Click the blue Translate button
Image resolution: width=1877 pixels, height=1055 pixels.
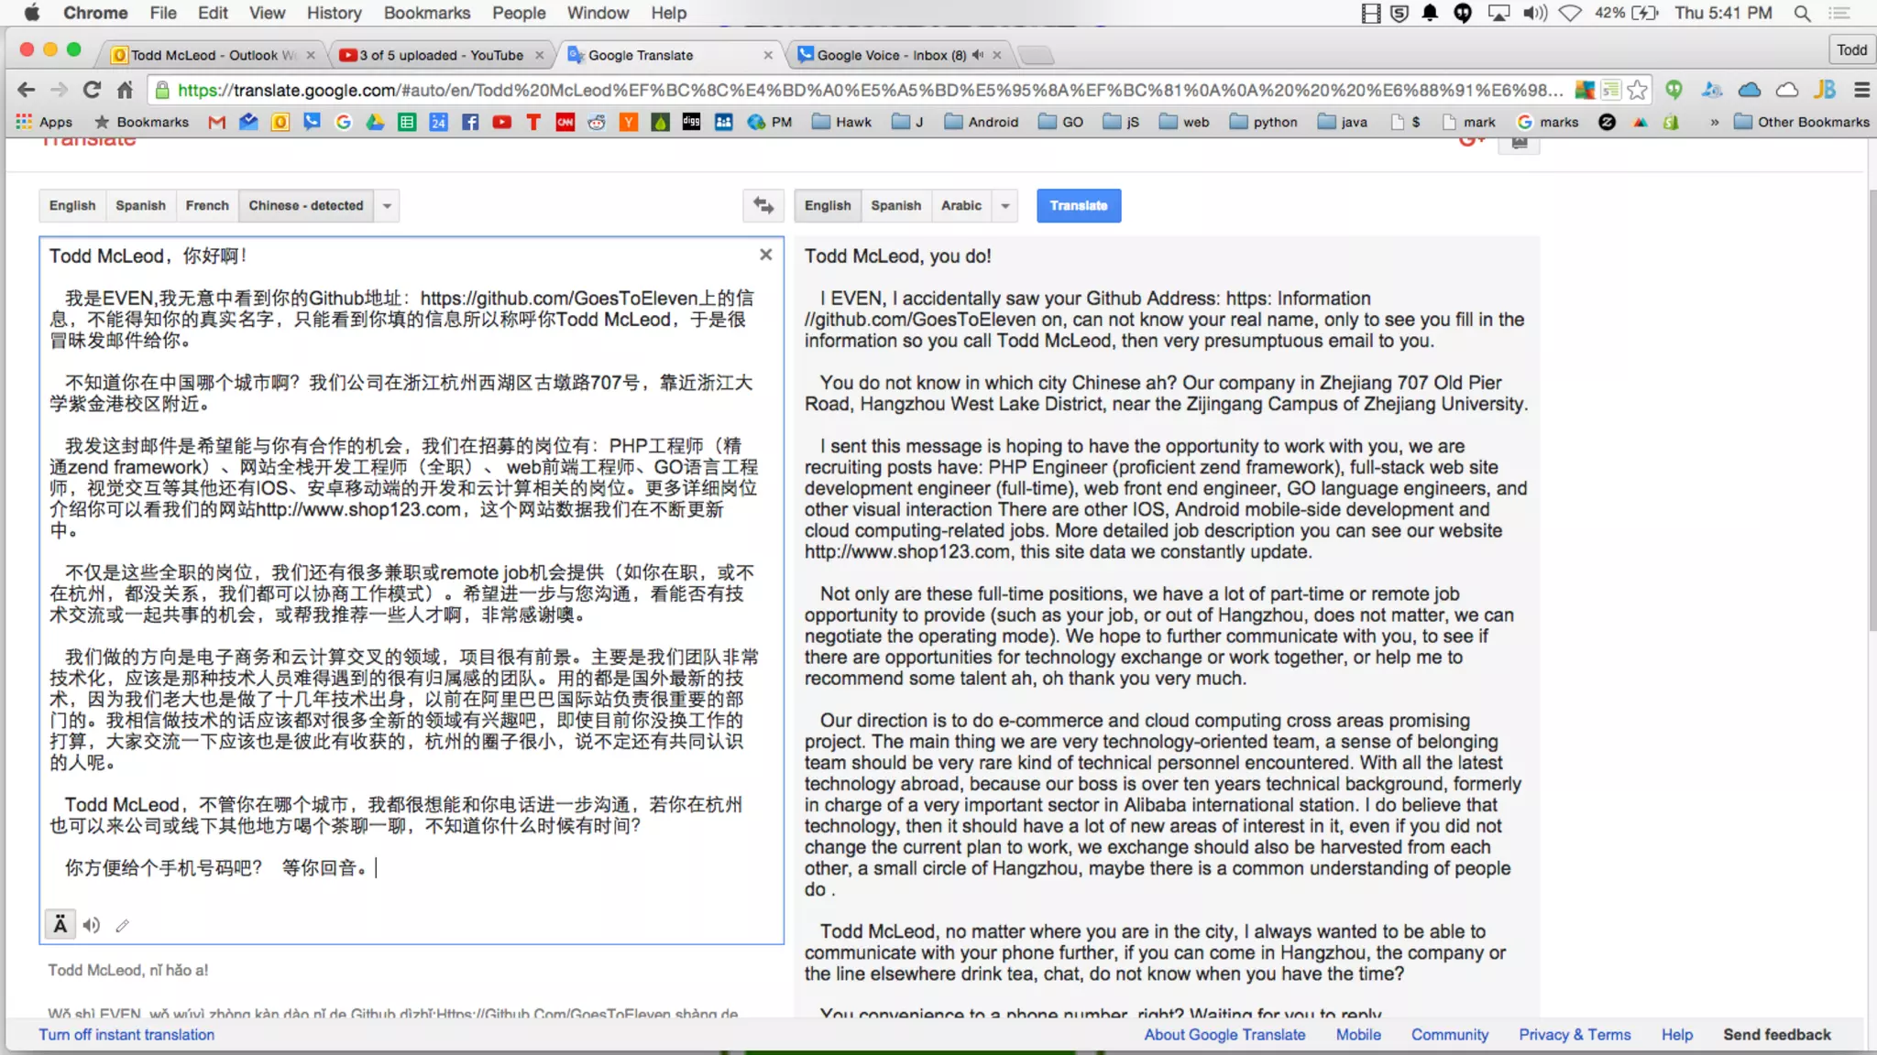1078,205
